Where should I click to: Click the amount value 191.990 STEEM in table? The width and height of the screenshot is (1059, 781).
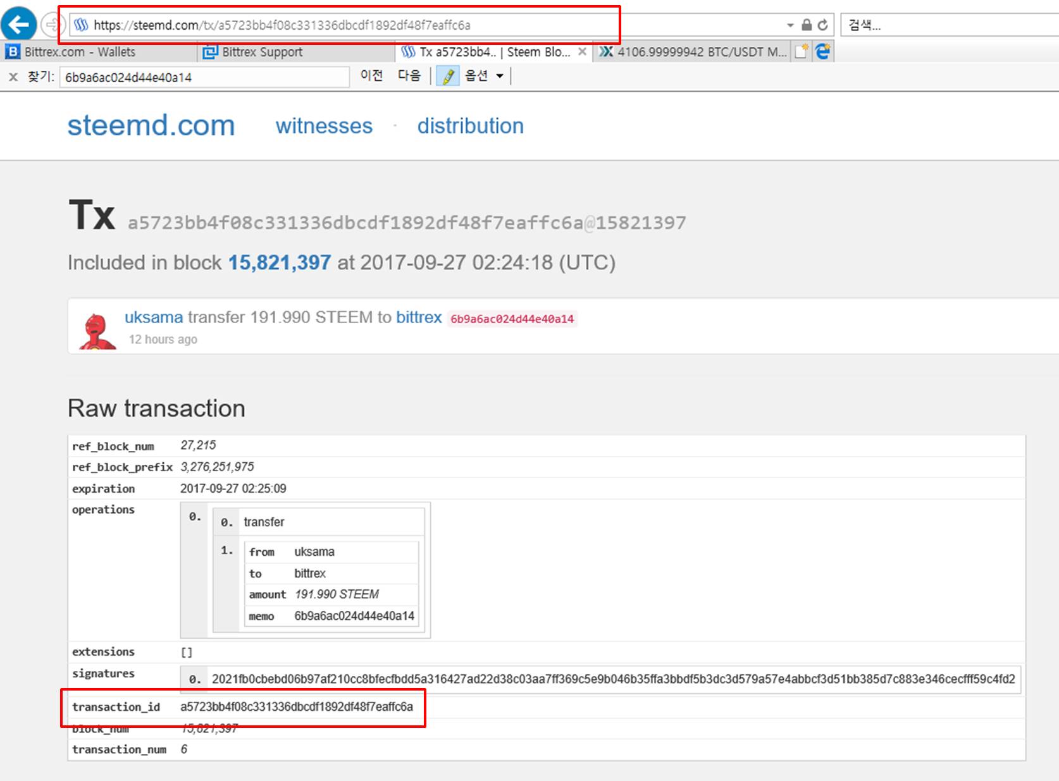coord(337,594)
